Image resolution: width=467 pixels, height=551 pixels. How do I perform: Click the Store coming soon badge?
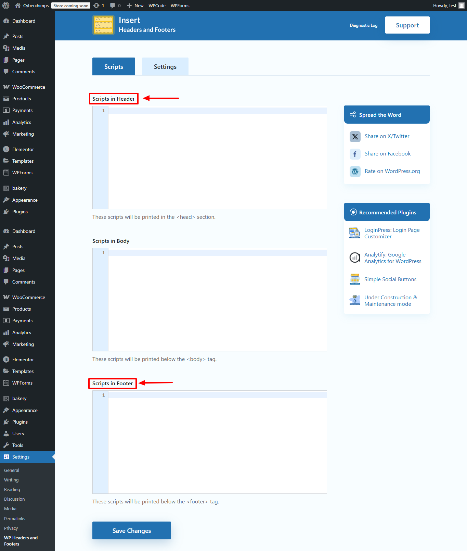click(71, 5)
